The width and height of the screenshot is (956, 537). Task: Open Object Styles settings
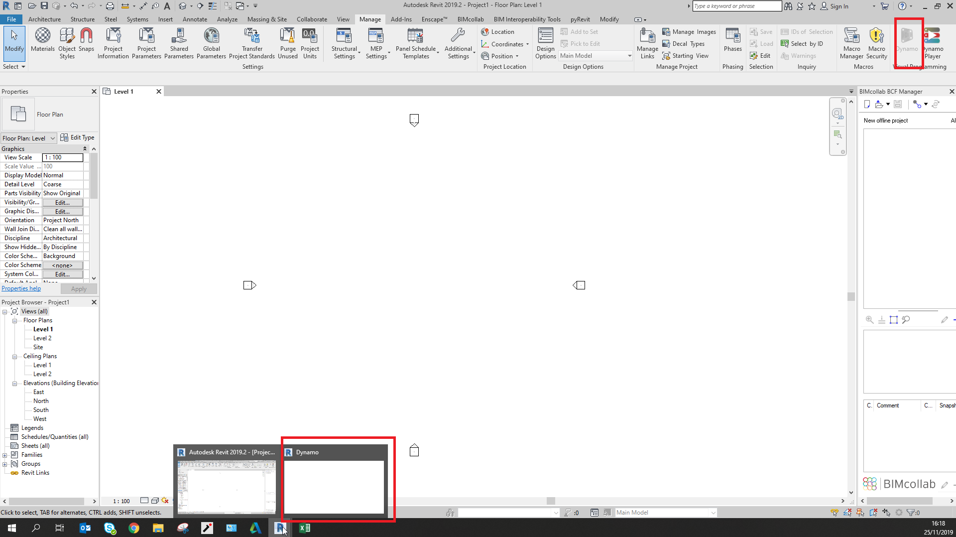click(x=67, y=43)
